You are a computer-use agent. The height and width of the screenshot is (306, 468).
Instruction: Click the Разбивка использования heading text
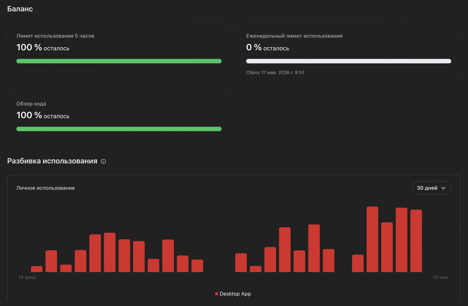(52, 161)
